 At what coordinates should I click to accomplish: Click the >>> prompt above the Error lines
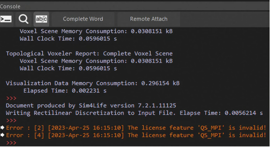click(x=11, y=121)
